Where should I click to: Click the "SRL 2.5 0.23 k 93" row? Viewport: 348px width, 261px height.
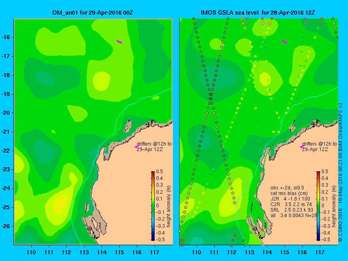coord(292,210)
